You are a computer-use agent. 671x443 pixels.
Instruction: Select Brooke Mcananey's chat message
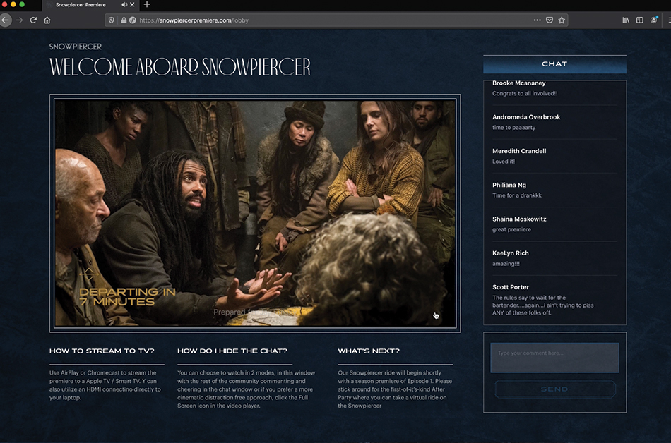click(x=525, y=94)
